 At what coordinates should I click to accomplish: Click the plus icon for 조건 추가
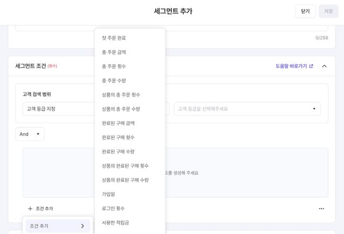click(x=30, y=209)
